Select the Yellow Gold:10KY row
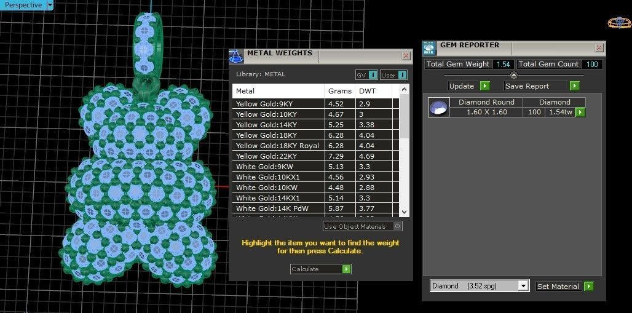This screenshot has width=632, height=313. tap(315, 114)
